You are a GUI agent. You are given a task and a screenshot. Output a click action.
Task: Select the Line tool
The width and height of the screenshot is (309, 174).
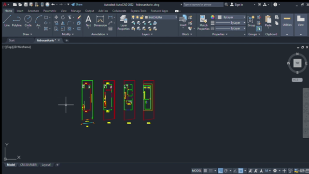[7, 21]
